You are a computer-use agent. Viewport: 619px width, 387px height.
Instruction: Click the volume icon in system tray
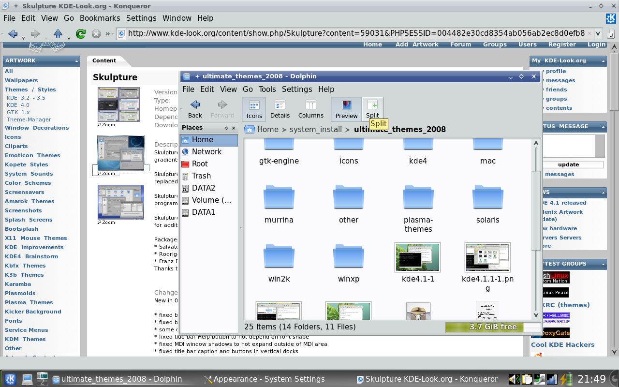514,379
